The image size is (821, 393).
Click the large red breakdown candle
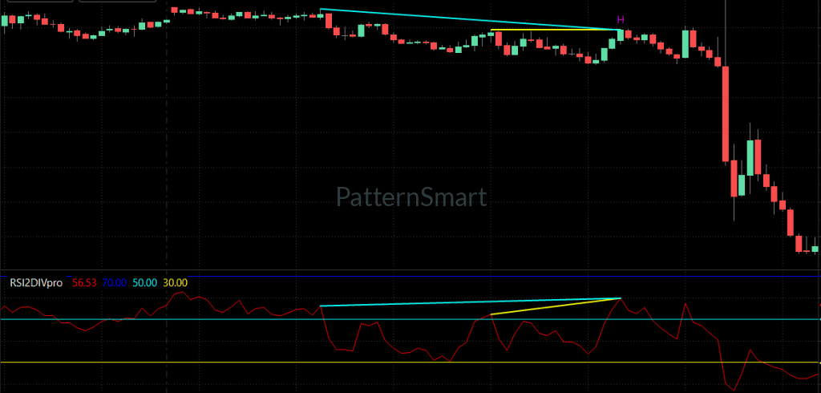[725, 113]
